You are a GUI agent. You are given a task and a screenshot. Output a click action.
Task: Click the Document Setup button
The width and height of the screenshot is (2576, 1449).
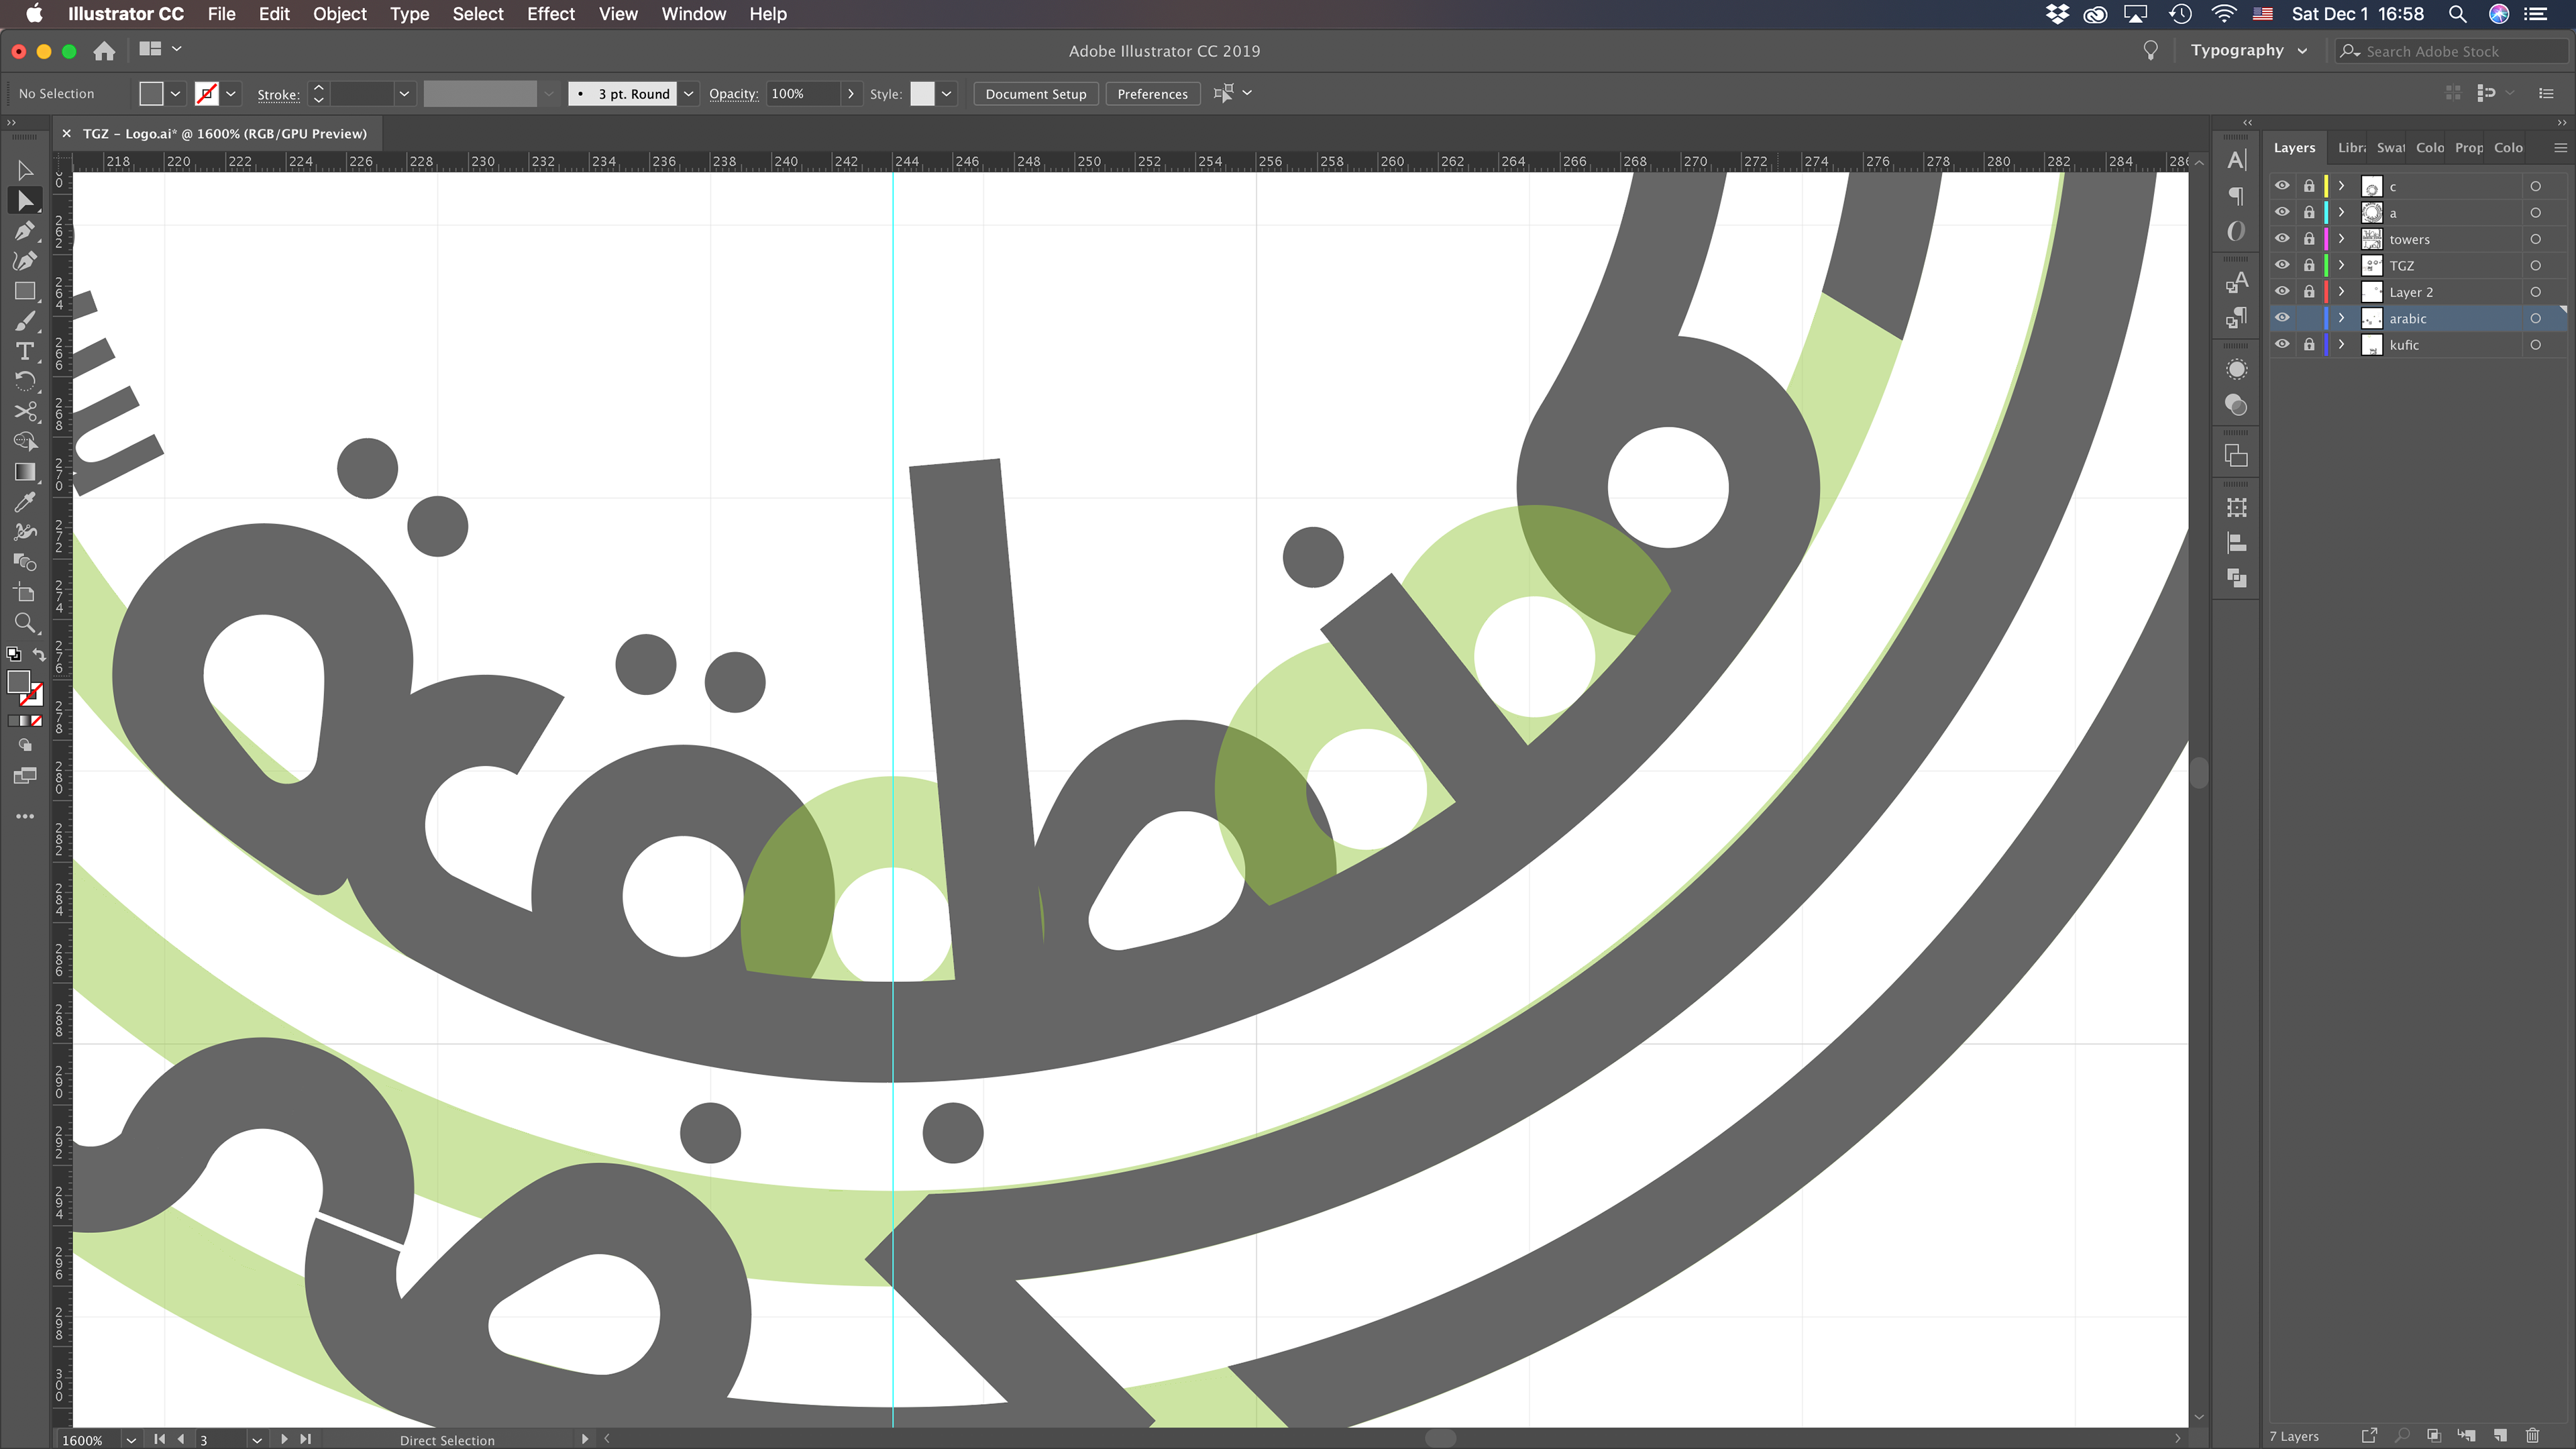point(1035,94)
